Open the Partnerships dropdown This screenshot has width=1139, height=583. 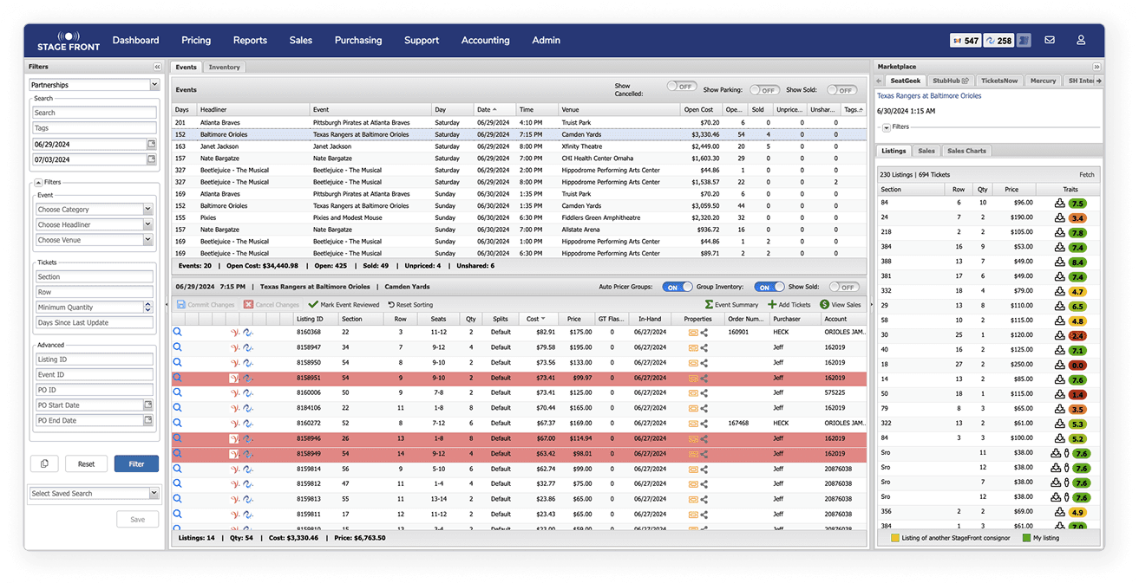point(95,85)
